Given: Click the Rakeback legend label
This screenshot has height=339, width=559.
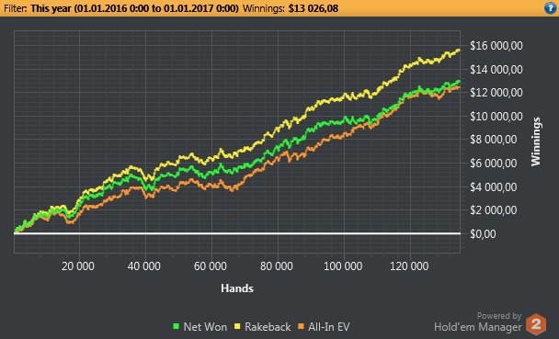Looking at the screenshot, I should (268, 326).
